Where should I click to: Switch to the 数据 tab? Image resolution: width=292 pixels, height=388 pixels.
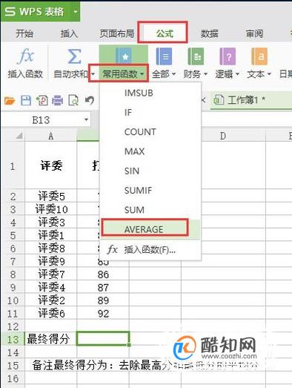click(x=210, y=33)
